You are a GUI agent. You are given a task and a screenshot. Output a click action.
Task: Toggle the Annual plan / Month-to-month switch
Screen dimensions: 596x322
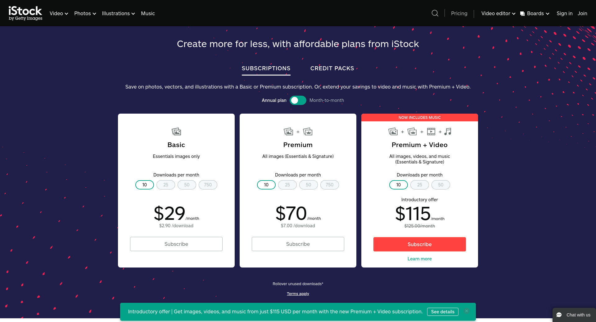pyautogui.click(x=298, y=100)
